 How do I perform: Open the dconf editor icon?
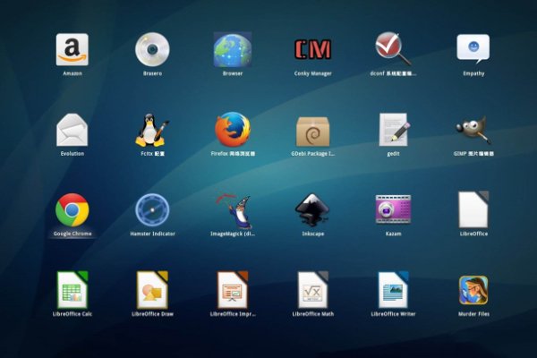pyautogui.click(x=392, y=49)
